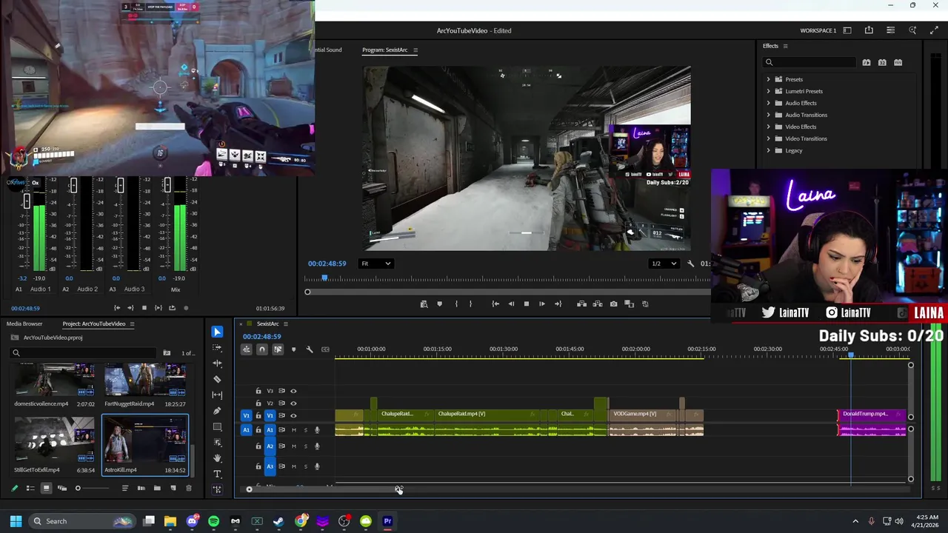Open SexistArc timeline panel menu
The image size is (948, 533).
(285, 324)
